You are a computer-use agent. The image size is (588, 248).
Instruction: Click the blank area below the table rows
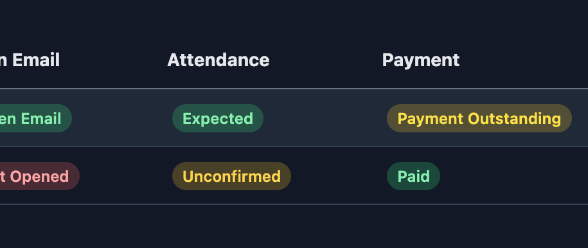point(294,226)
